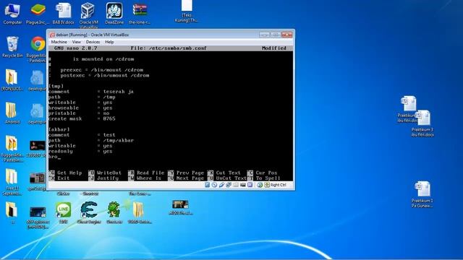Open the Plague Inc desktop icon

tap(38, 14)
